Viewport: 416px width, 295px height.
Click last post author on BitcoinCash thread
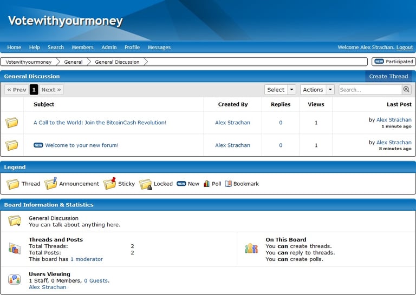tap(394, 119)
